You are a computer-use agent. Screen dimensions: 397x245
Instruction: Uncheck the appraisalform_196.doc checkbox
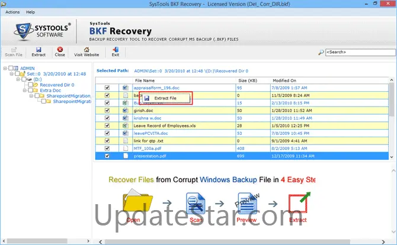107,88
